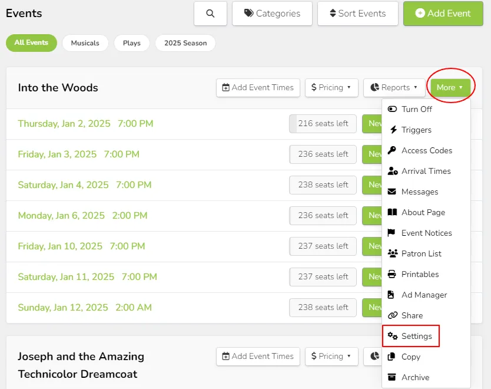The image size is (491, 389).
Task: Open Triggers via lightning bolt icon
Action: tap(393, 130)
